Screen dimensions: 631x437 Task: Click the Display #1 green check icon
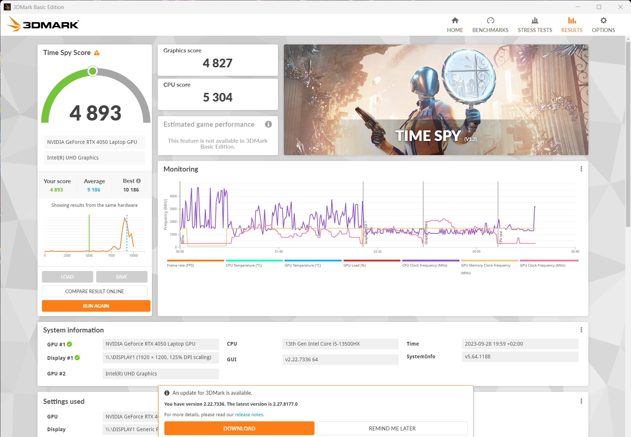[77, 358]
